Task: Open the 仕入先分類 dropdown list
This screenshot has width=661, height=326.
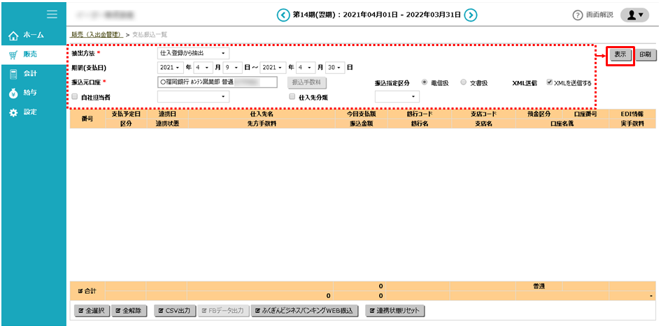Action: click(x=397, y=97)
